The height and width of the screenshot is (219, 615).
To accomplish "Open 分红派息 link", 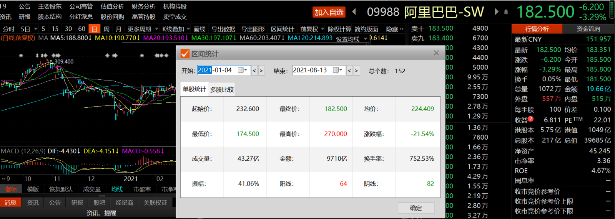I will tap(81, 17).
